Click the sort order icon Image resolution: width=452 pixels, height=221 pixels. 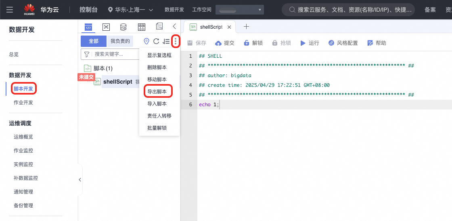pyautogui.click(x=166, y=42)
